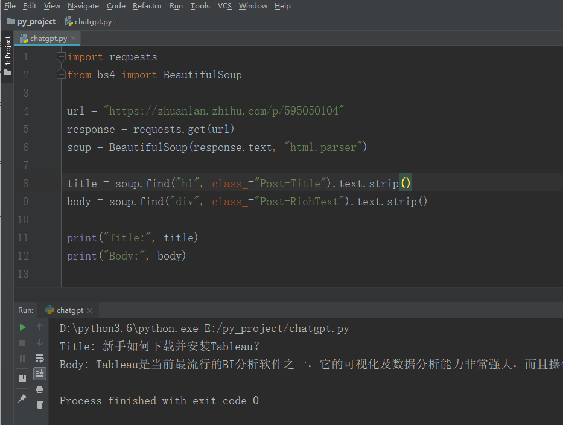The height and width of the screenshot is (425, 563).
Task: Click py_project in the navigation breadcrumb
Action: pos(36,22)
